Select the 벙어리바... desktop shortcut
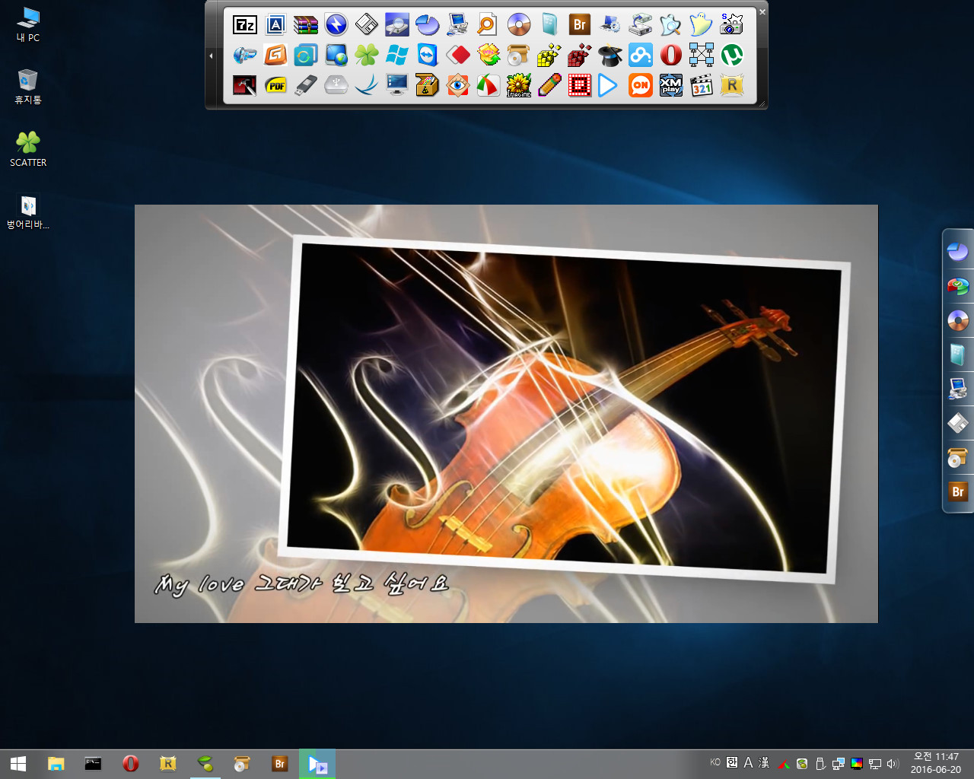 (x=28, y=212)
